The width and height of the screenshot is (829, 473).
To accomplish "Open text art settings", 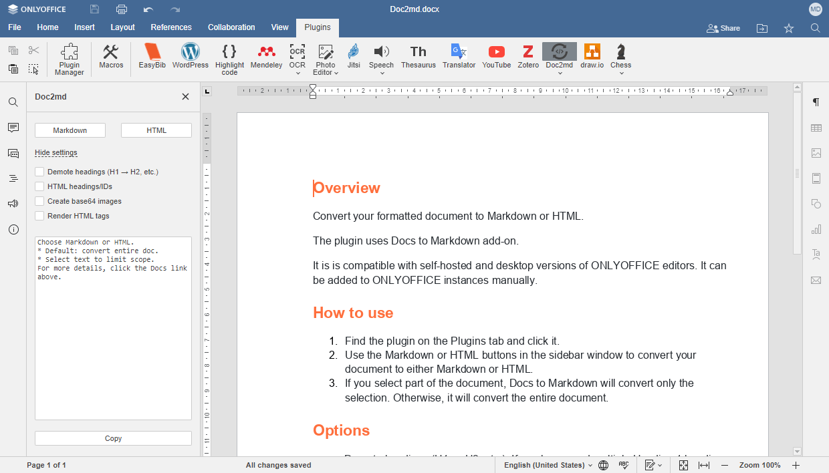I will point(816,255).
